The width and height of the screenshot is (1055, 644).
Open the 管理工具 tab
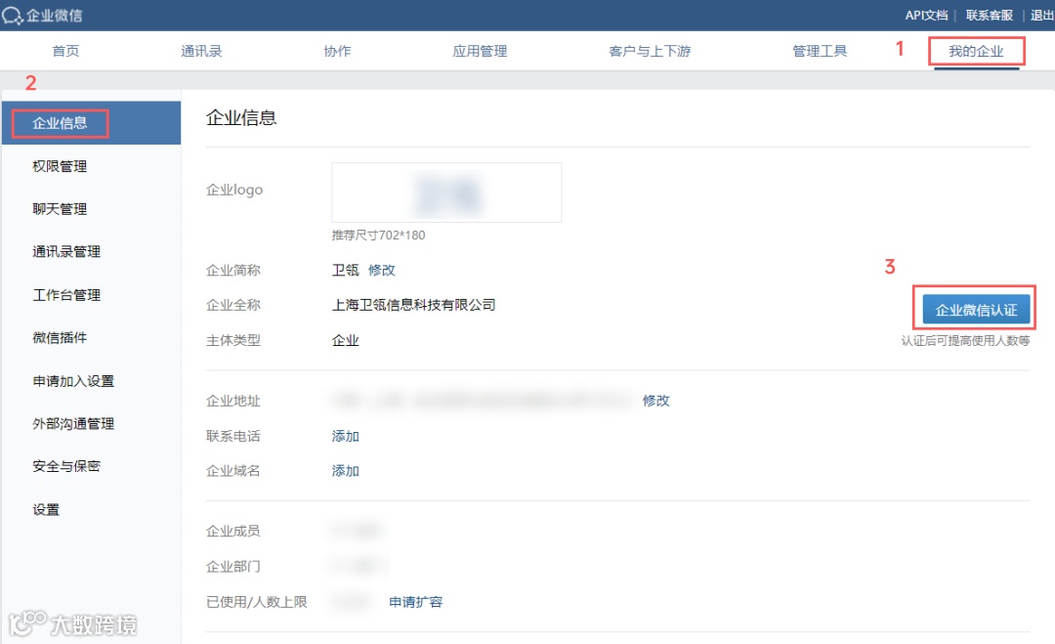coord(820,51)
